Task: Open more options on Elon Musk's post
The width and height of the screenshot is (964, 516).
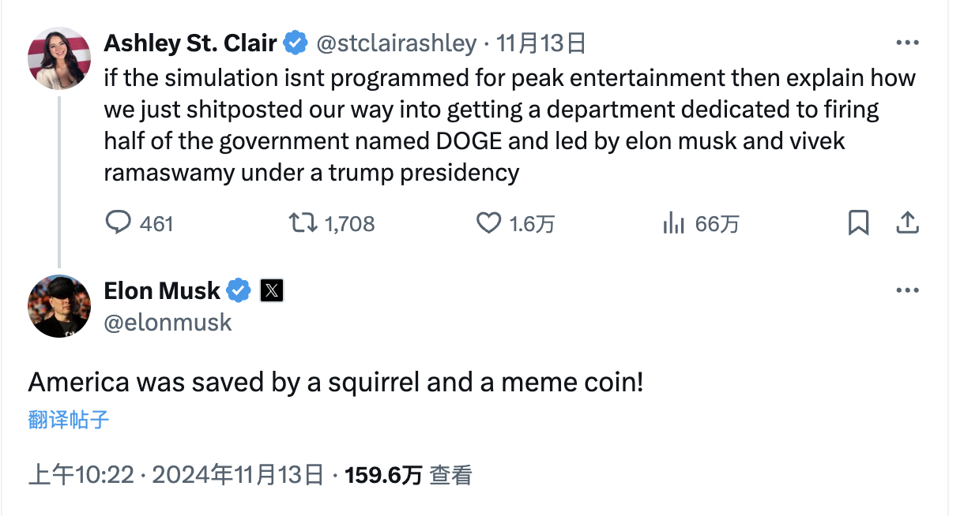Action: pyautogui.click(x=906, y=291)
